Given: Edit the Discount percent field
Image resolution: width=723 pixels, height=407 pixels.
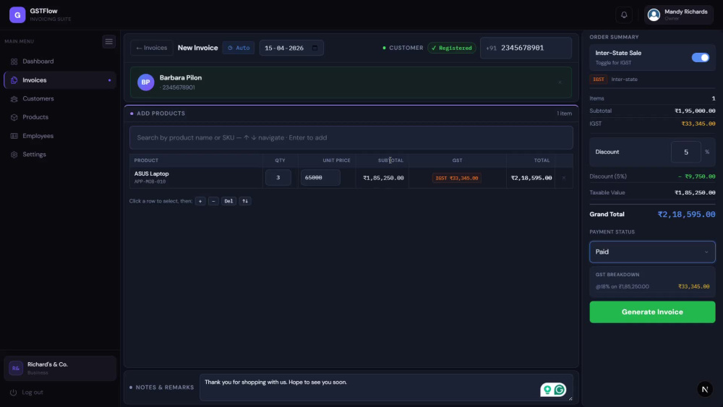Looking at the screenshot, I should 685,152.
